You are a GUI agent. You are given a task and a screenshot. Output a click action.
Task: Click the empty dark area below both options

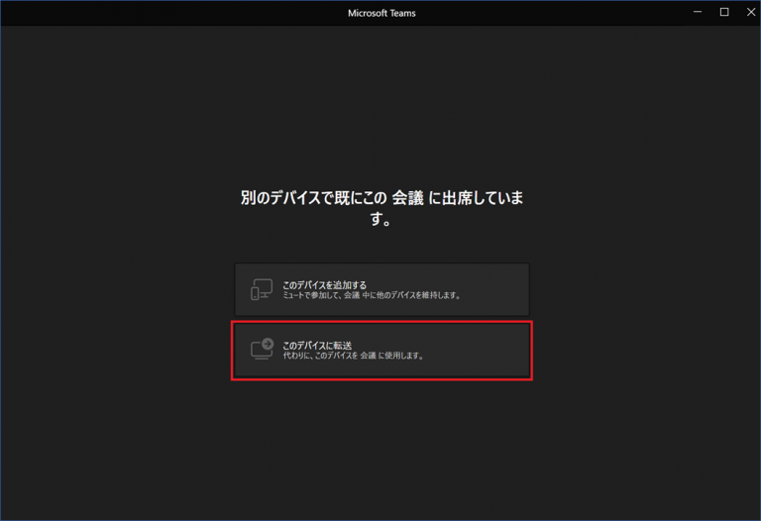380,446
